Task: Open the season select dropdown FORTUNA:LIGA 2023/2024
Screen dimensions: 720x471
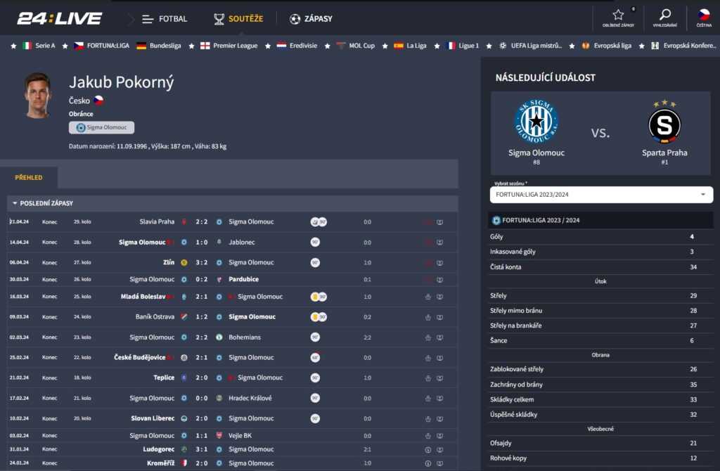Action: pos(600,195)
